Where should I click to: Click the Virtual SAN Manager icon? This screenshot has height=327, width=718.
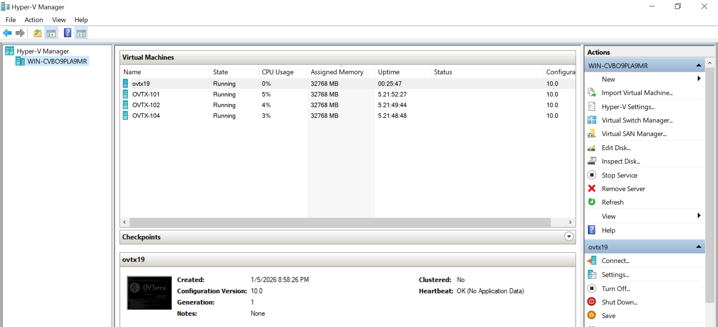pos(592,134)
